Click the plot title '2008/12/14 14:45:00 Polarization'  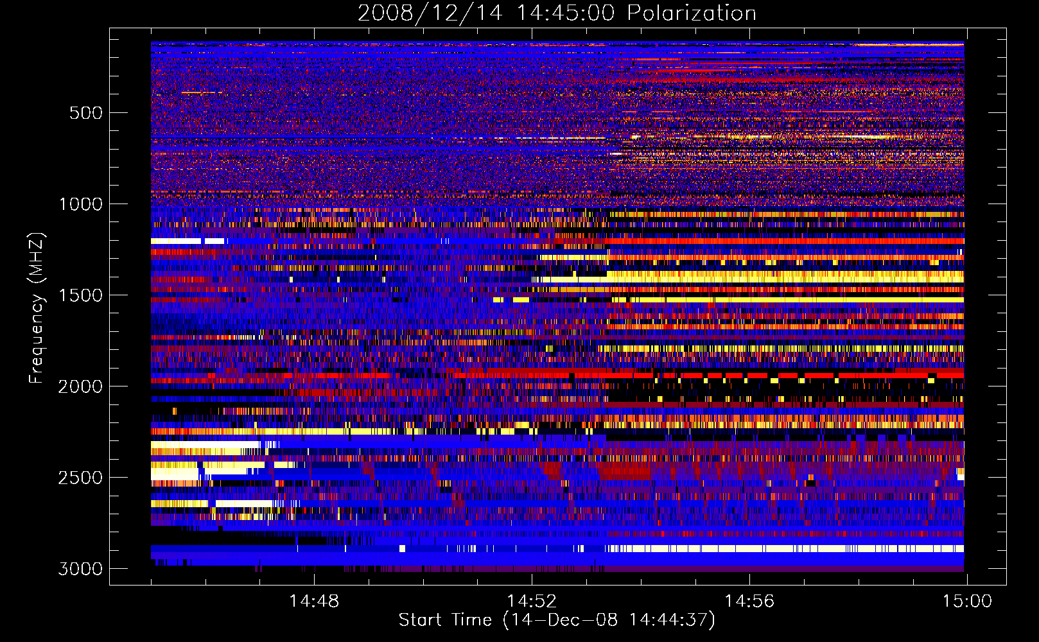tap(557, 13)
